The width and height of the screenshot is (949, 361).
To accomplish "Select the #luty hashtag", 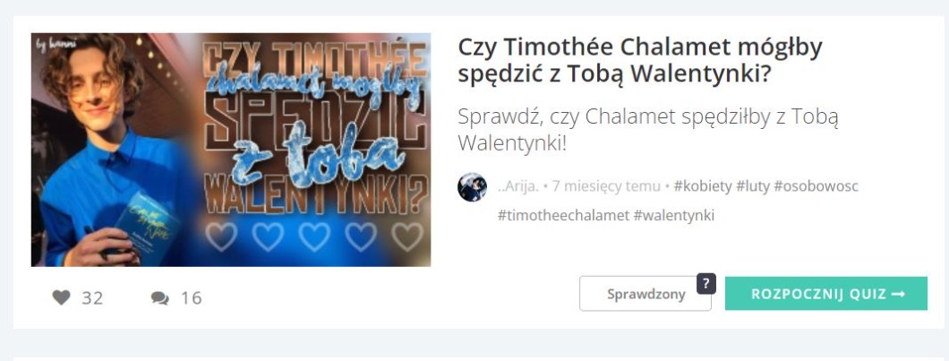I will pos(752,186).
